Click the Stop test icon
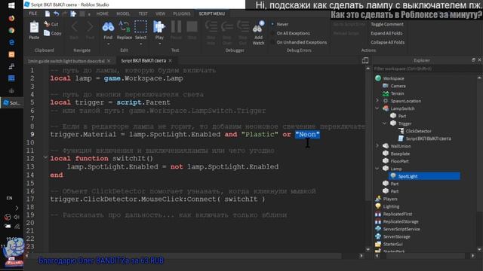 [x=192, y=27]
